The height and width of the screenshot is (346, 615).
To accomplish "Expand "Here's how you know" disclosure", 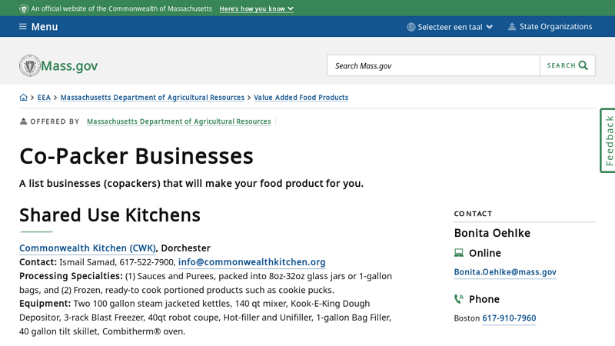I will [x=256, y=8].
